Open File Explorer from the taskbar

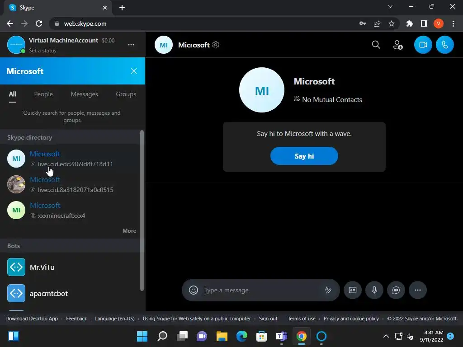(222, 336)
